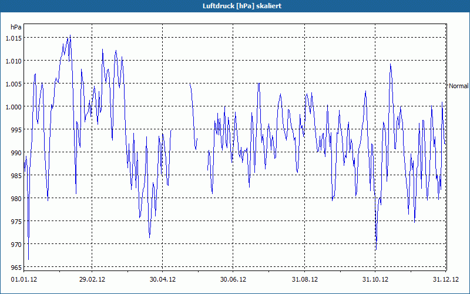
Task: Click the 970 y-axis label
Action: [x=16, y=245]
